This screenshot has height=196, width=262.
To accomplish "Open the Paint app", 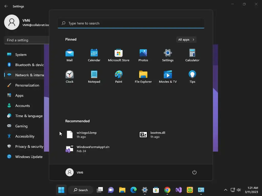I will tap(119, 77).
